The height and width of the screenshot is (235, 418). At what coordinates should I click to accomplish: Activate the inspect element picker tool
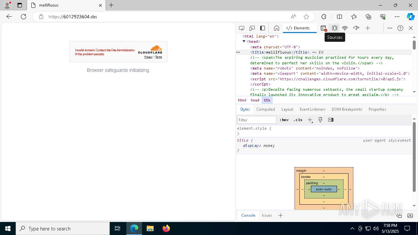(x=242, y=28)
